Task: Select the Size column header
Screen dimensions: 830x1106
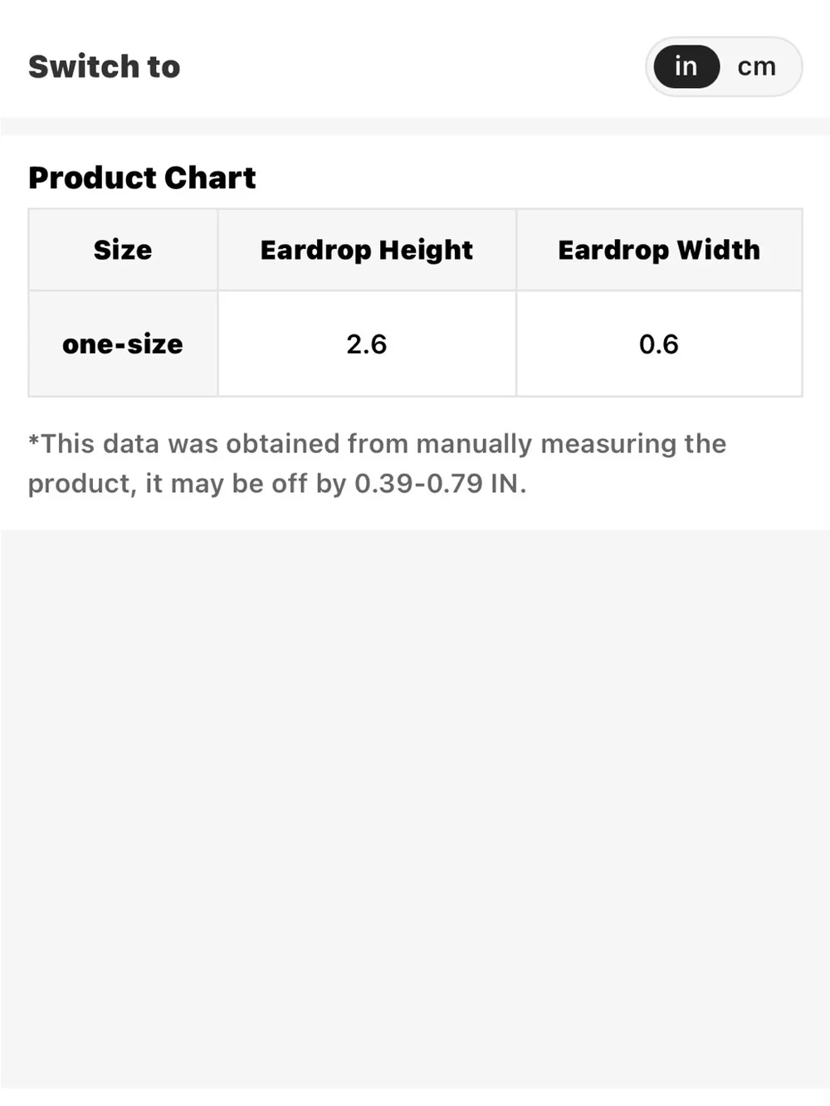Action: (123, 250)
